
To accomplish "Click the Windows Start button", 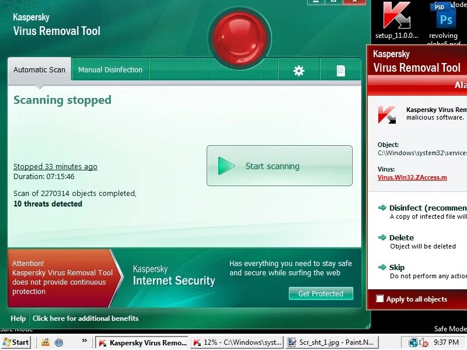I will pyautogui.click(x=16, y=342).
